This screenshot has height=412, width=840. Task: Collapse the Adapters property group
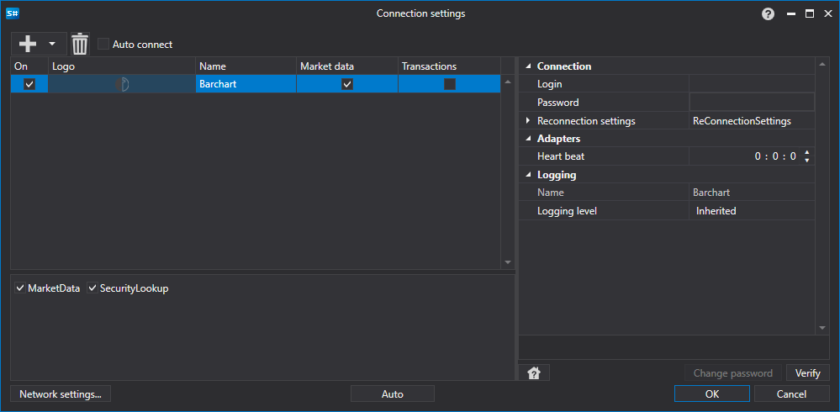[x=529, y=139]
